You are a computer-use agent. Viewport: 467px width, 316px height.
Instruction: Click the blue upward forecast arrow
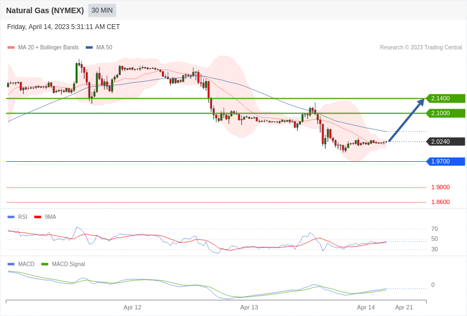point(406,120)
